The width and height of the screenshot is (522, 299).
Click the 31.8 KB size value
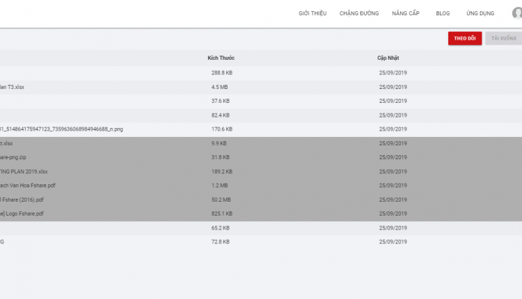click(x=221, y=157)
